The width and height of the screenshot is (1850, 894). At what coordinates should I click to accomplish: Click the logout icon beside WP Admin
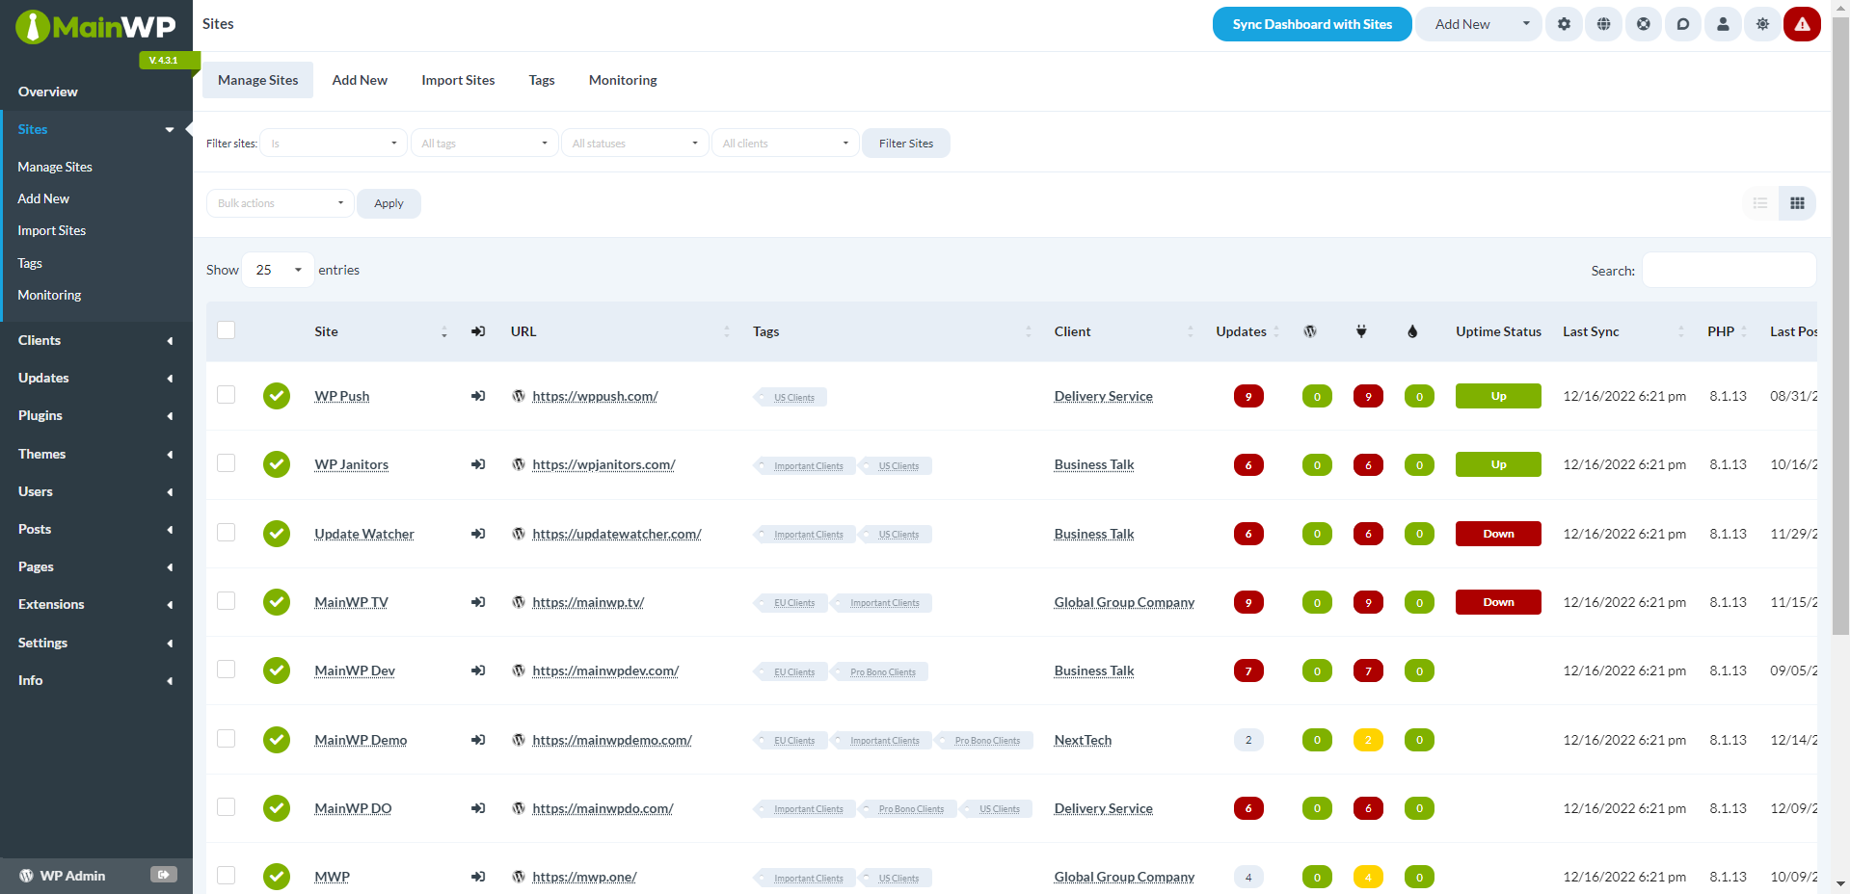tap(164, 875)
